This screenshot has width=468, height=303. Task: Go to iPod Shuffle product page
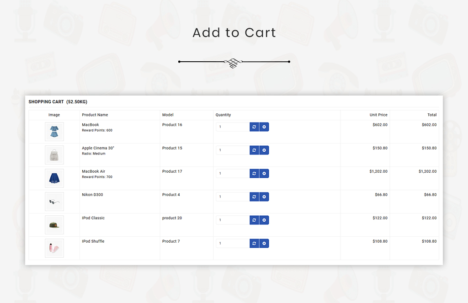point(93,241)
